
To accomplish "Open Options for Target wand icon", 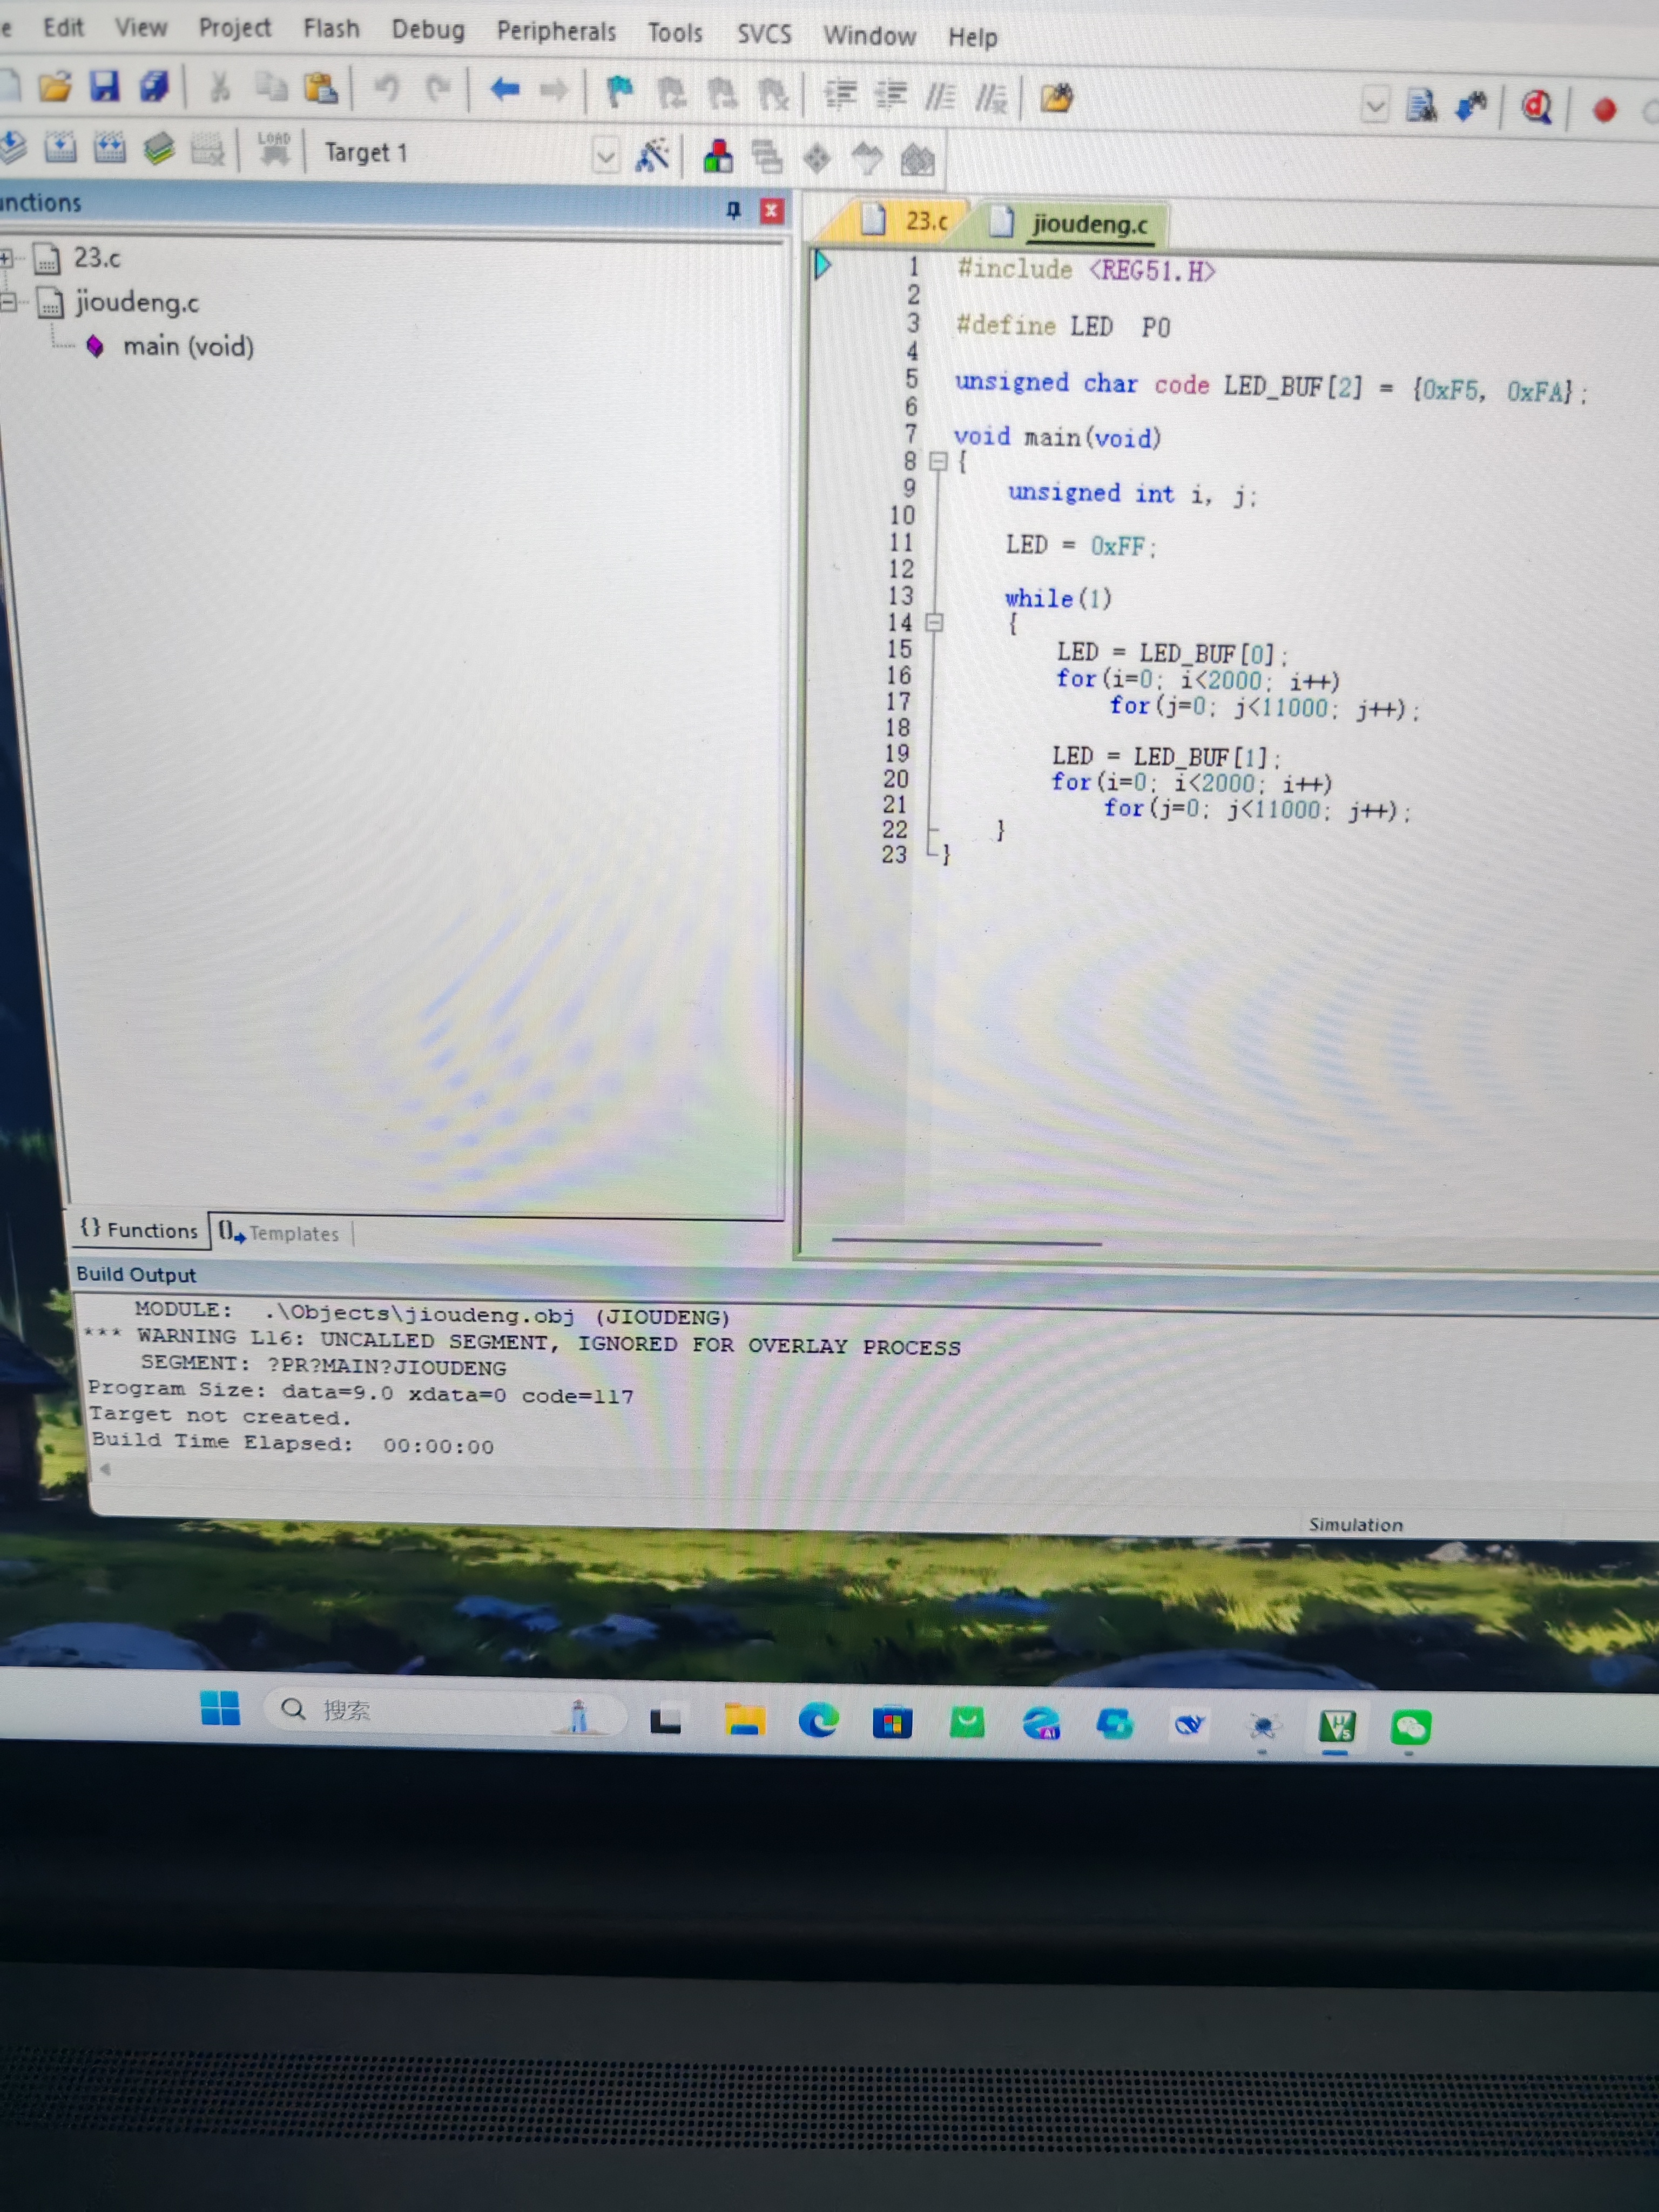I will pyautogui.click(x=652, y=155).
